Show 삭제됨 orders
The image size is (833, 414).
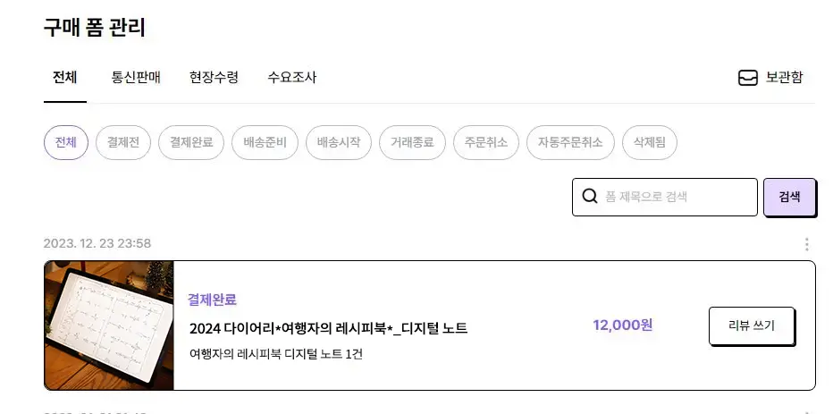650,143
